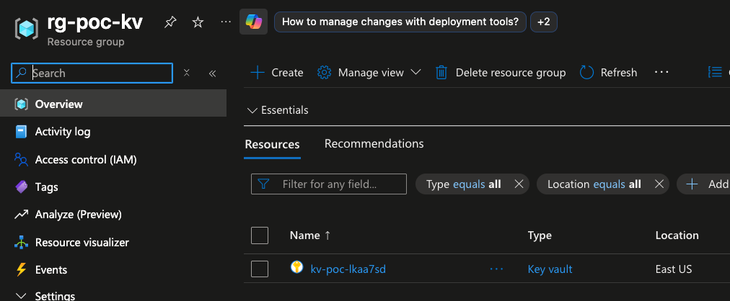The image size is (730, 301).
Task: Click the key vault icon beside kv-poc-lkaa7sd
Action: pos(297,267)
